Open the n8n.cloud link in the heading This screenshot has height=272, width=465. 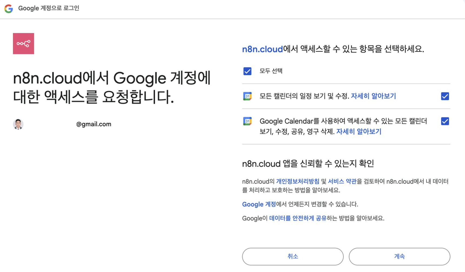262,49
